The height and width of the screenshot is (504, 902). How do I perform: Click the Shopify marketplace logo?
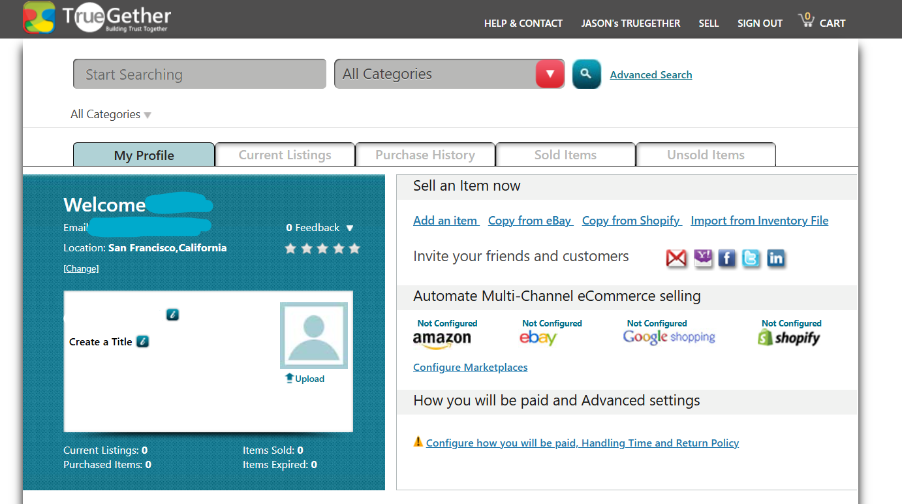click(788, 338)
